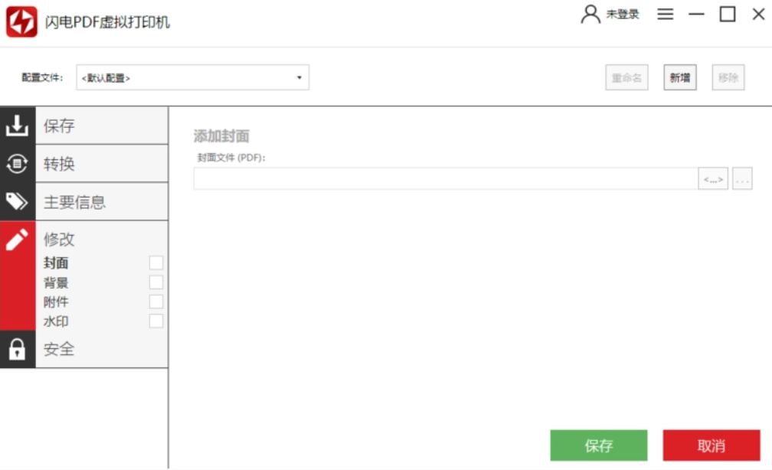The width and height of the screenshot is (772, 470).
Task: Select the 背景 sub-item
Action: (x=56, y=282)
